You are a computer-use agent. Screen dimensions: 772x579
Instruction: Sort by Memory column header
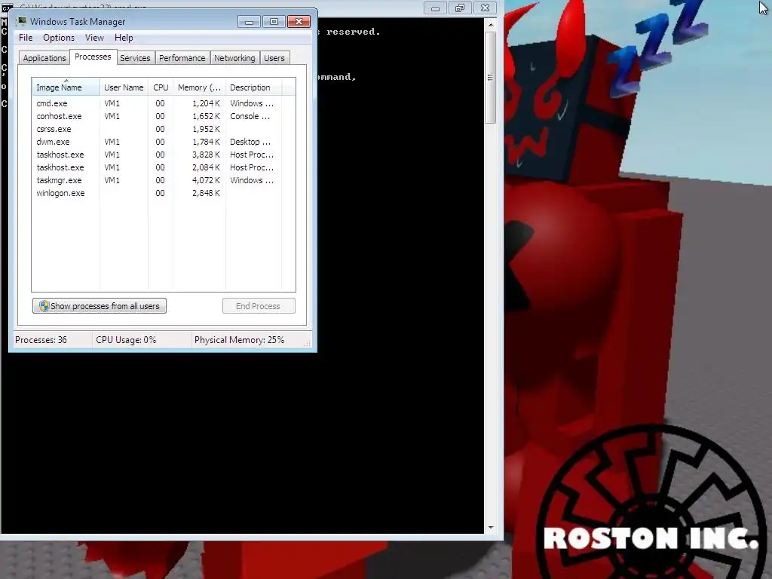click(x=199, y=87)
